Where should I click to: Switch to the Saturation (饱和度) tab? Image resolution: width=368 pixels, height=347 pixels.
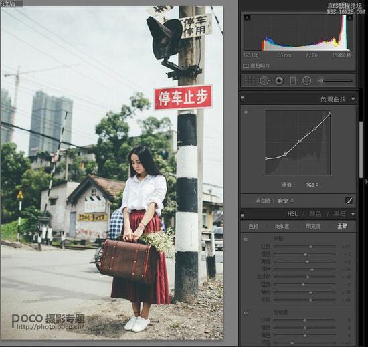(282, 227)
